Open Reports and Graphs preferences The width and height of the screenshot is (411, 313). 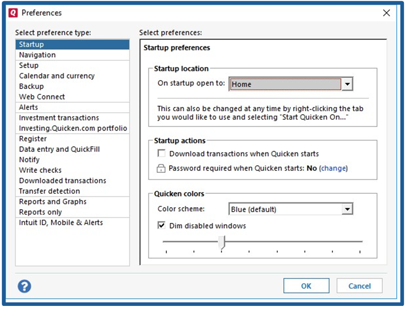pos(53,202)
